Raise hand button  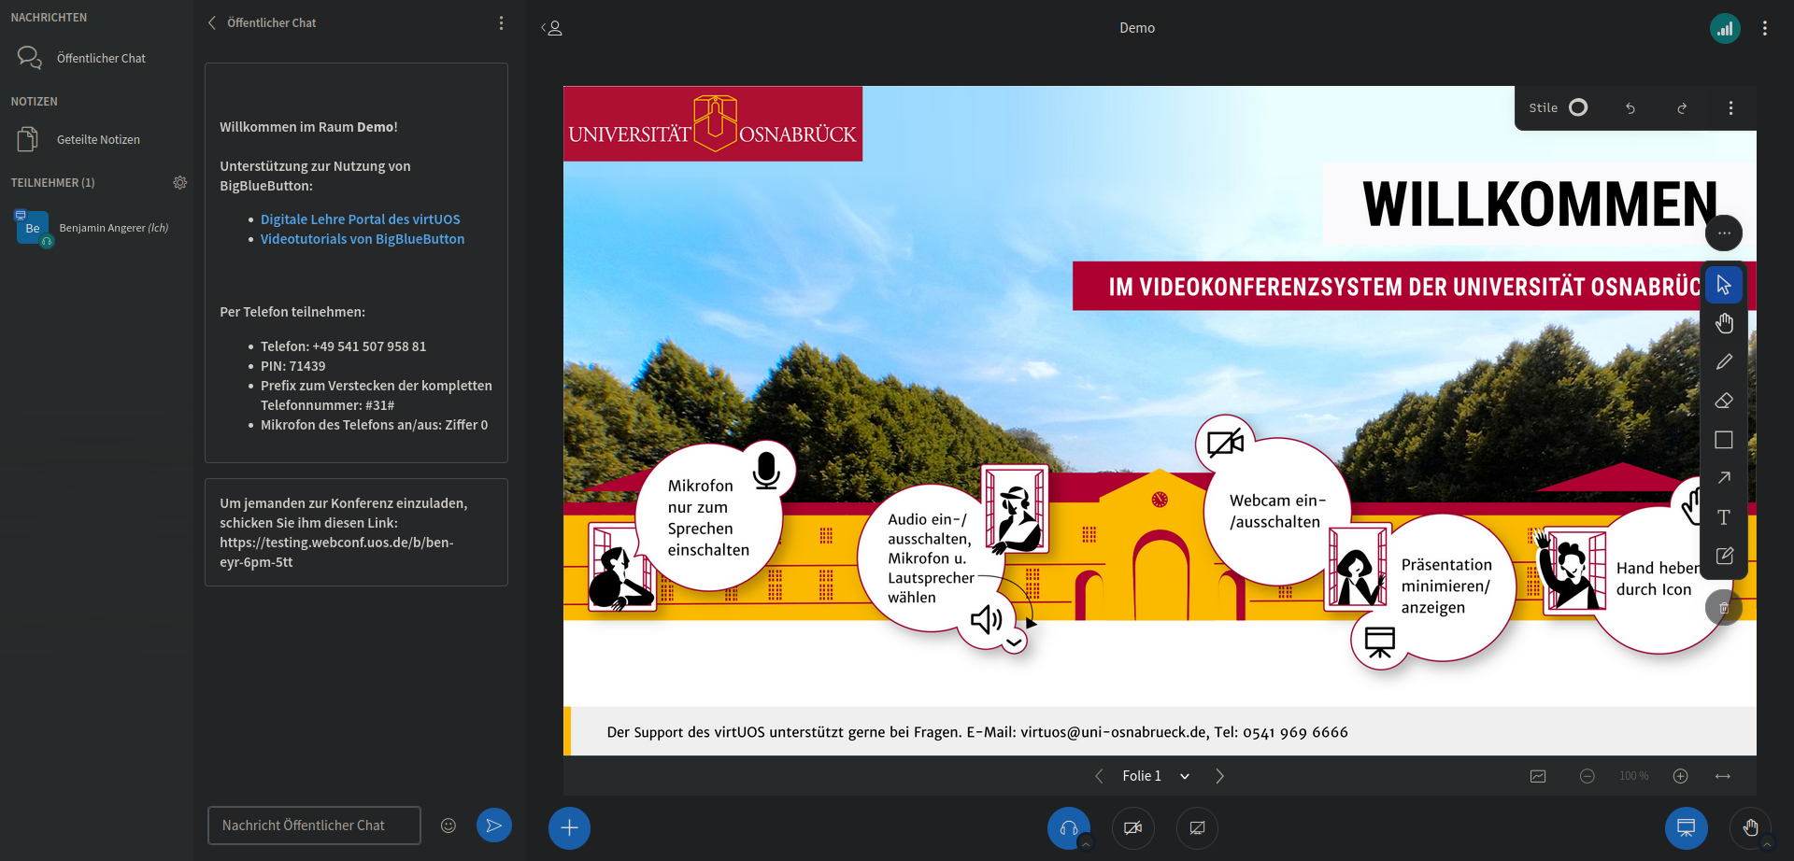pyautogui.click(x=1749, y=827)
